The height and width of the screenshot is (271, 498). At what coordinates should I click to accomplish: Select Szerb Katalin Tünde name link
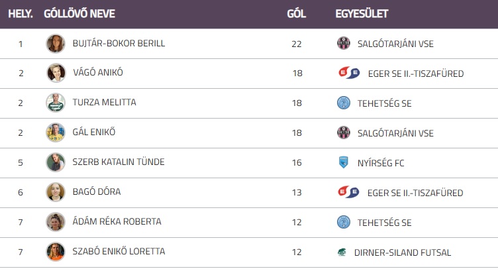pos(119,162)
